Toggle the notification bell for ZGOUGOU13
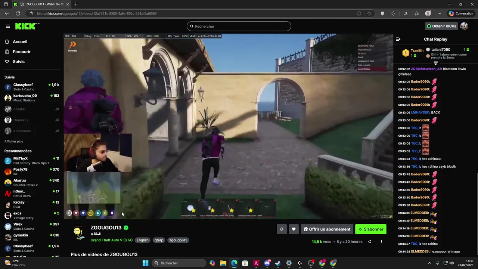Image resolution: width=478 pixels, height=269 pixels. [x=282, y=229]
